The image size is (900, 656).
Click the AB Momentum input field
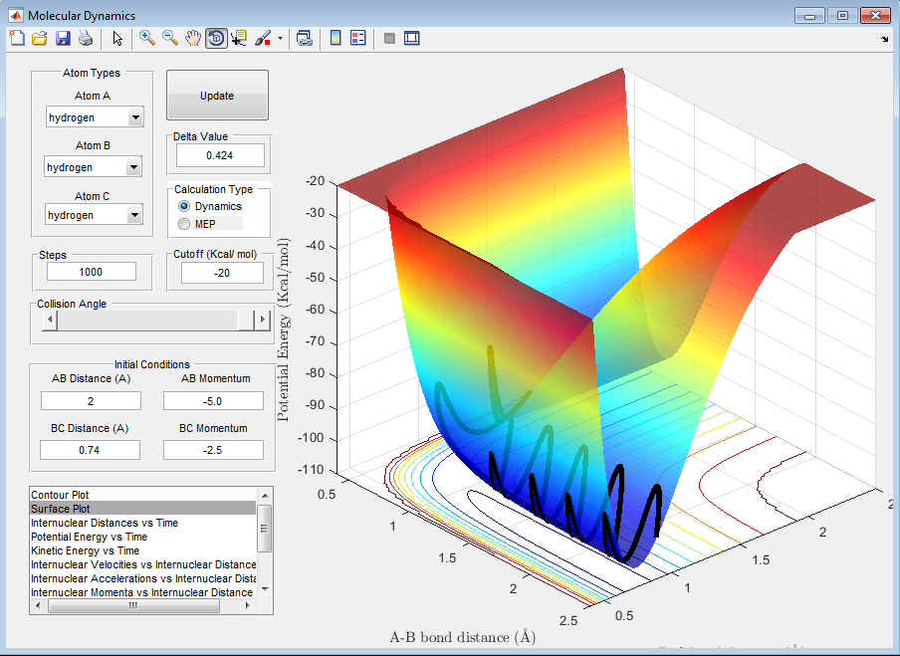pos(213,401)
